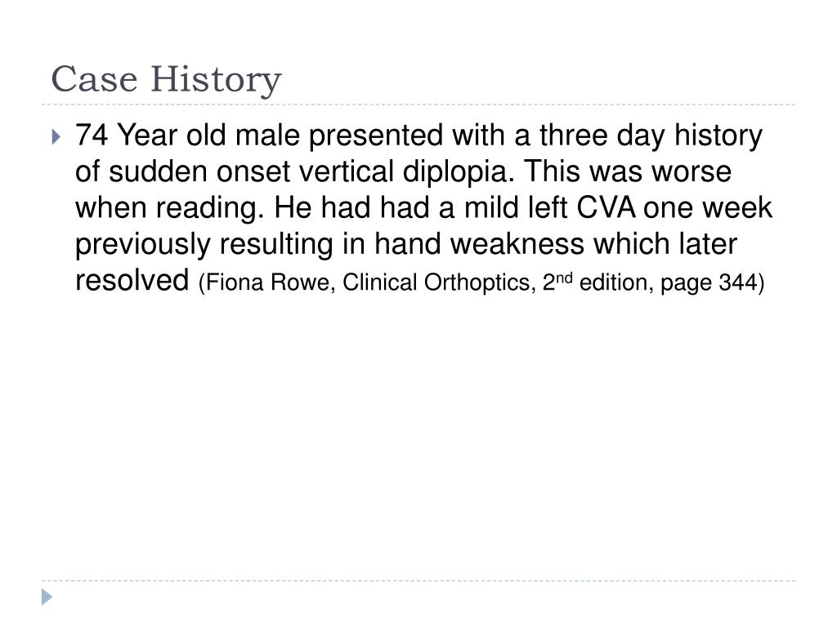837x627 pixels.
Task: Select the 'Case History' slide title
Action: click(x=166, y=79)
